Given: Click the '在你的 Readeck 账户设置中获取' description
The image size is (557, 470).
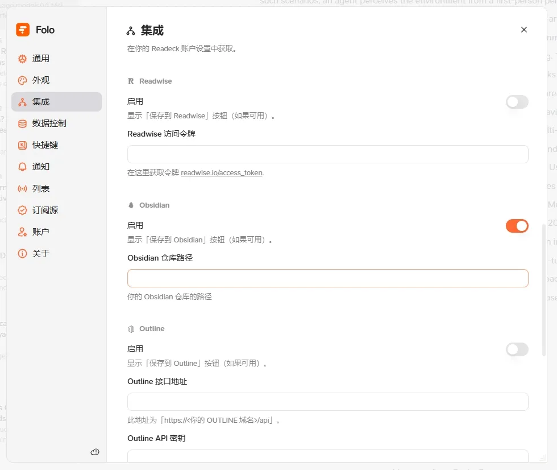Looking at the screenshot, I should pos(182,49).
